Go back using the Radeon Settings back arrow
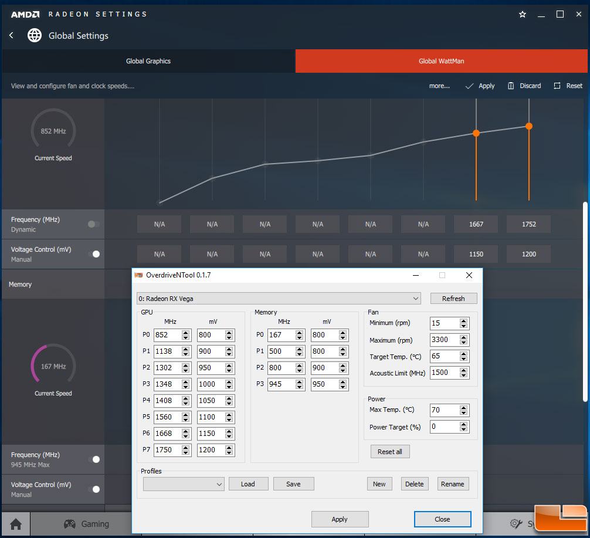The image size is (590, 538). click(11, 35)
